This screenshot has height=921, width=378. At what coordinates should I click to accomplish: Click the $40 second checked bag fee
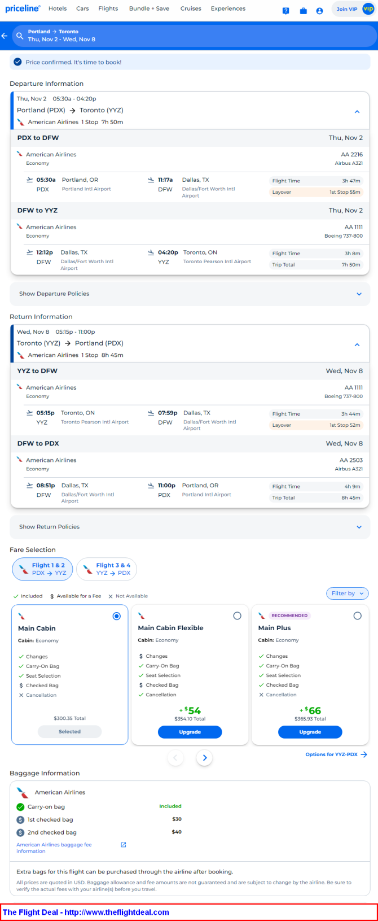point(177,832)
